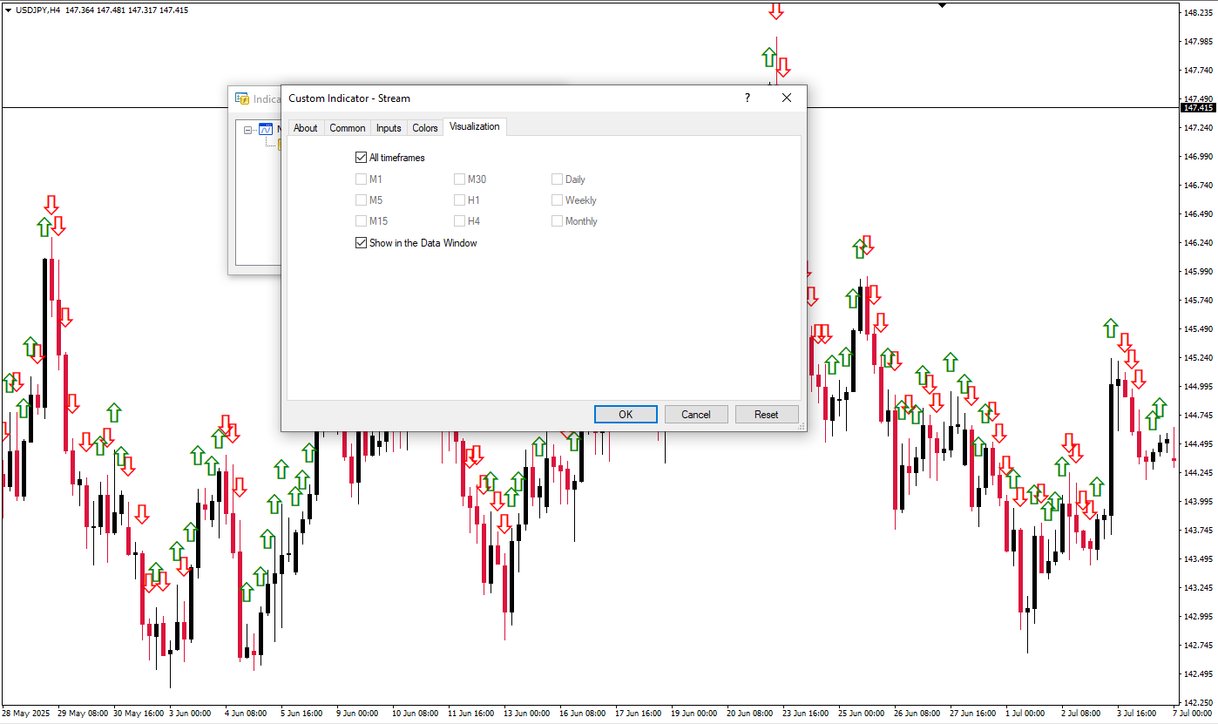Image resolution: width=1218 pixels, height=724 pixels.
Task: Click the Reset button
Action: pyautogui.click(x=766, y=414)
